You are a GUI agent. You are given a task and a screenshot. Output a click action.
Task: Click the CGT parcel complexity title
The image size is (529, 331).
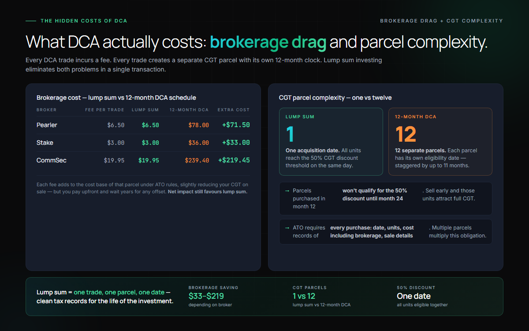335,98
